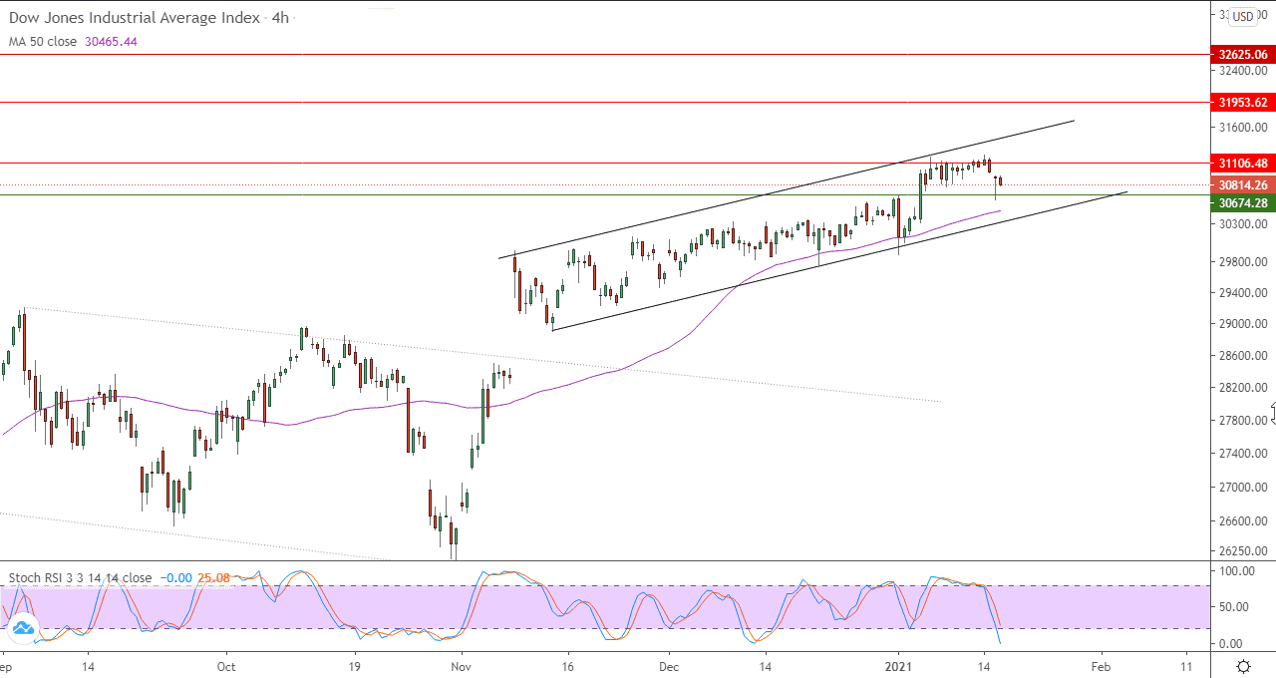Image resolution: width=1276 pixels, height=678 pixels.
Task: Click the 26250.00 price axis label
Action: click(1243, 549)
